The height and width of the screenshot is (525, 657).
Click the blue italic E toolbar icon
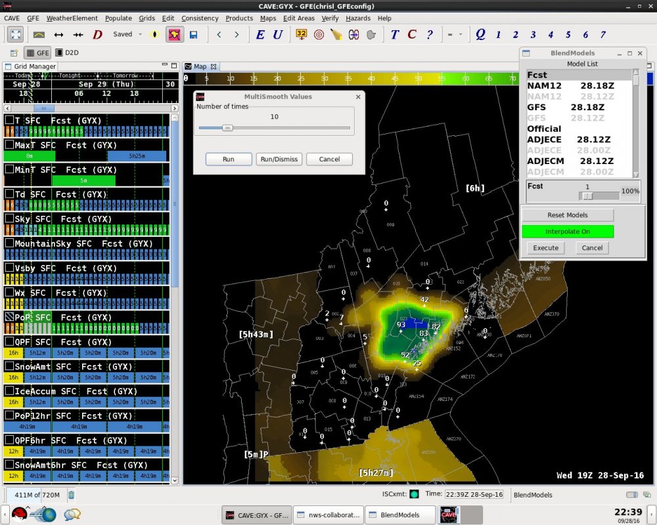[x=260, y=34]
